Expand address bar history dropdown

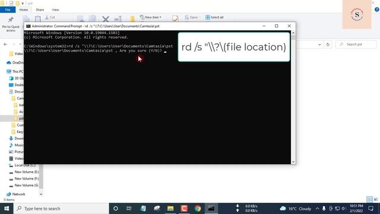(319, 45)
